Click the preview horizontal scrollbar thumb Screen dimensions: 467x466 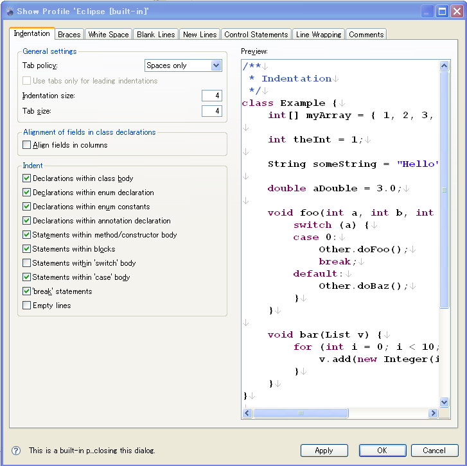click(301, 413)
